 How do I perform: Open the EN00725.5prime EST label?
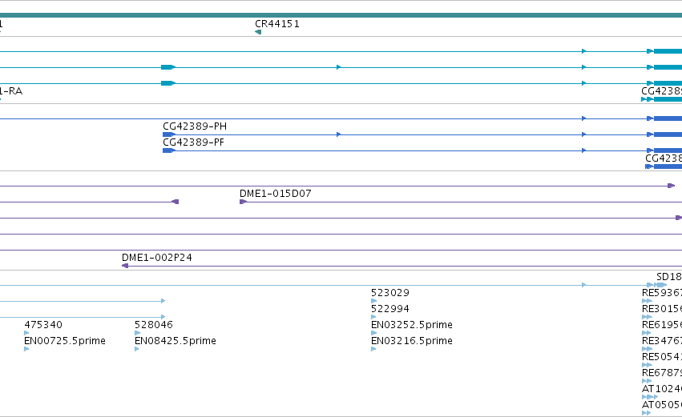click(x=65, y=341)
